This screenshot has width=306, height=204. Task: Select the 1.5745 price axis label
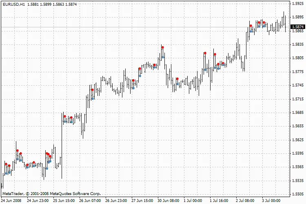tap(297, 85)
